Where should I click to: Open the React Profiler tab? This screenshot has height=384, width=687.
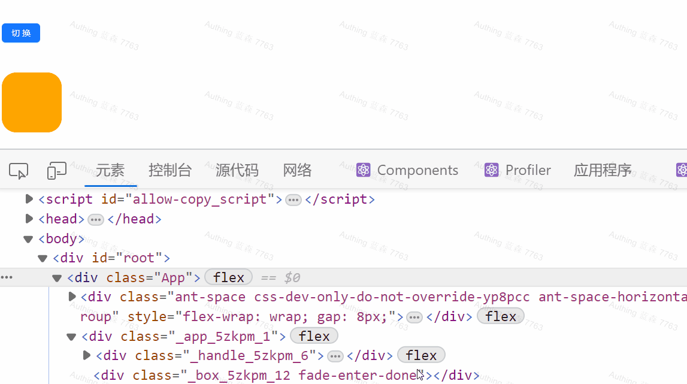(x=517, y=170)
